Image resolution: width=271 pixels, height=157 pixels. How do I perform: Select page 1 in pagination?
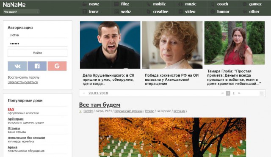point(228,93)
